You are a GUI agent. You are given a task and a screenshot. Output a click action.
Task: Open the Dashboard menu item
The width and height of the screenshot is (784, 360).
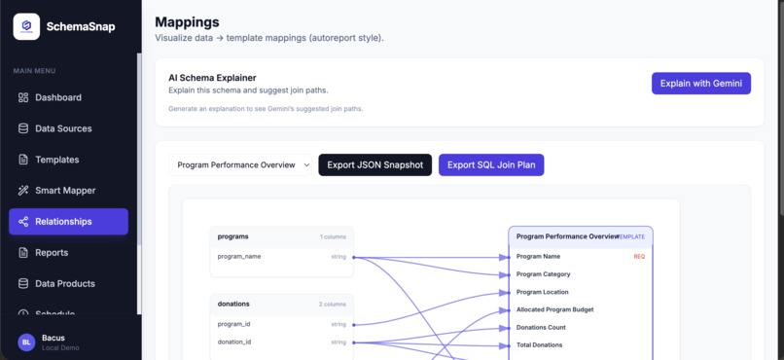click(x=68, y=97)
